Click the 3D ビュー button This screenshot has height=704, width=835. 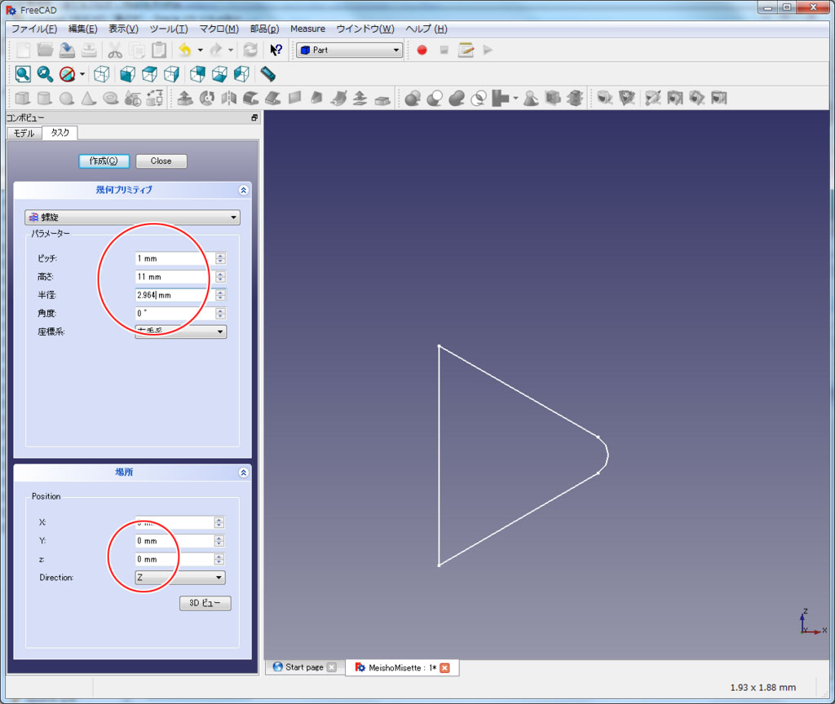tap(205, 603)
